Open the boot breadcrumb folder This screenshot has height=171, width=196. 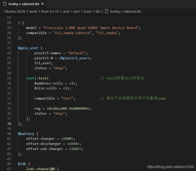point(87,11)
